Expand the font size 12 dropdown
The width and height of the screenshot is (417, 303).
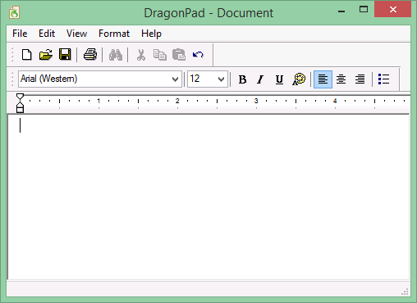pyautogui.click(x=221, y=79)
